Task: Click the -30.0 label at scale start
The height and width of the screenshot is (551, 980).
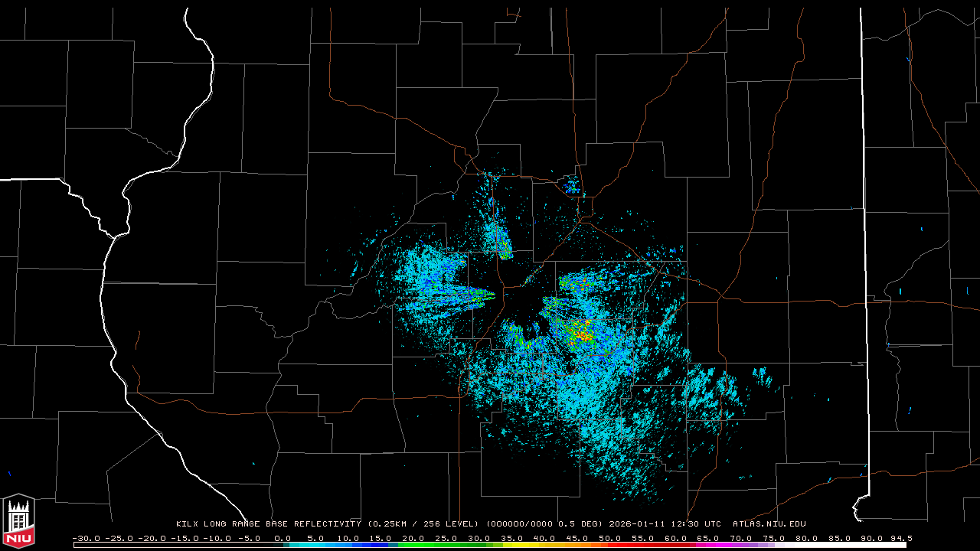Action: (85, 539)
